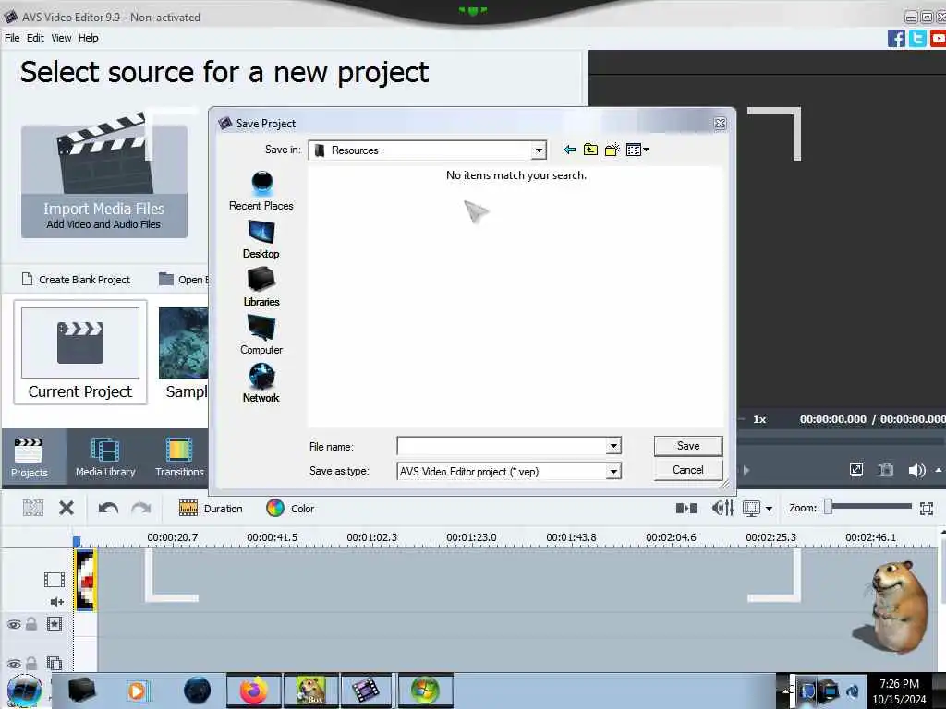Open the Color tool
946x709 pixels.
click(x=290, y=509)
